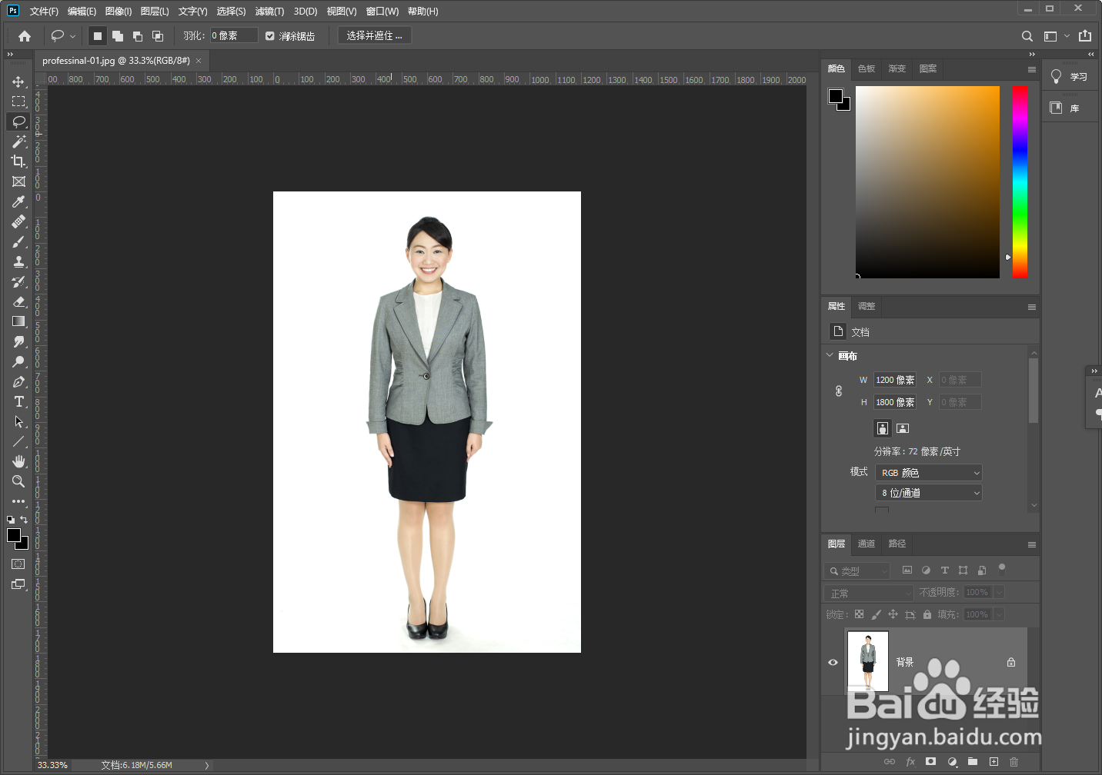
Task: Open the 8 位/通道 bit depth dropdown
Action: coord(929,493)
